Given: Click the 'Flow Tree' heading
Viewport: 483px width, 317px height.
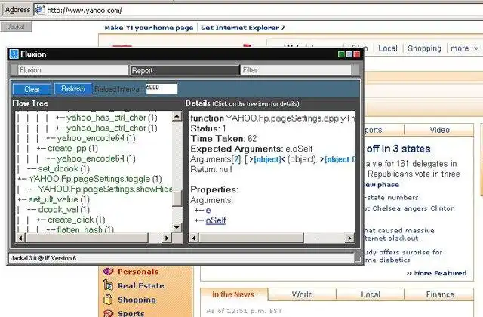Looking at the screenshot, I should pyautogui.click(x=30, y=103).
